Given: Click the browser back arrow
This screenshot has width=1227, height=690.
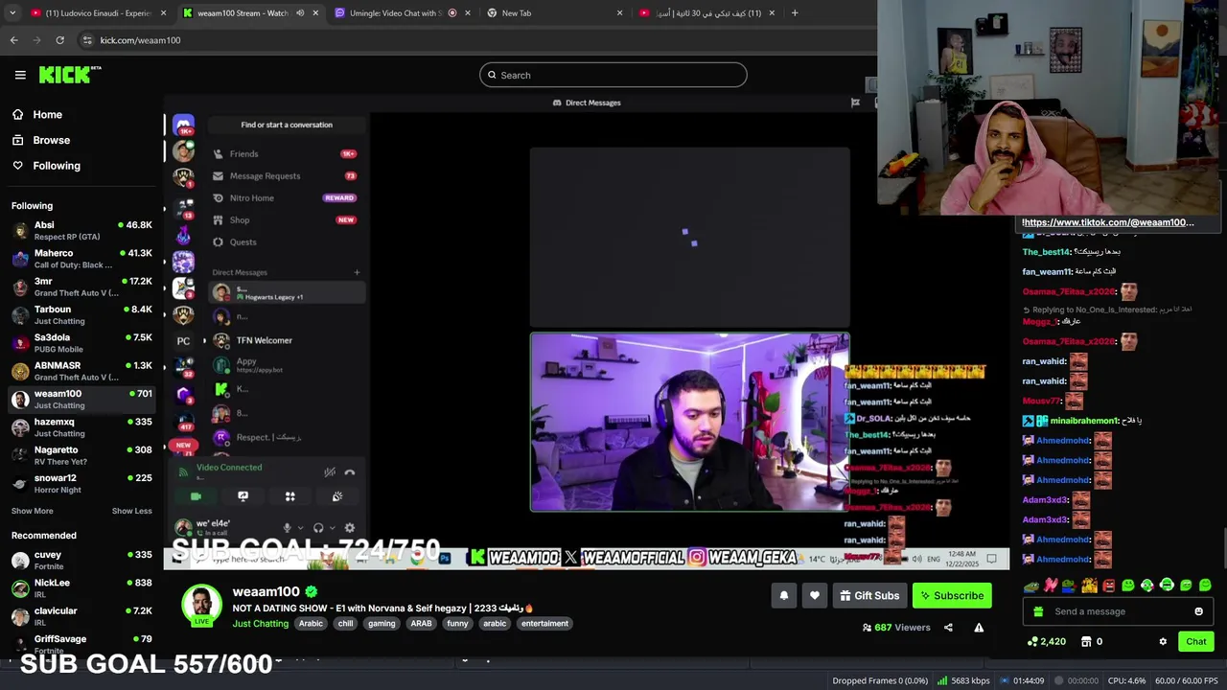Looking at the screenshot, I should 13,40.
